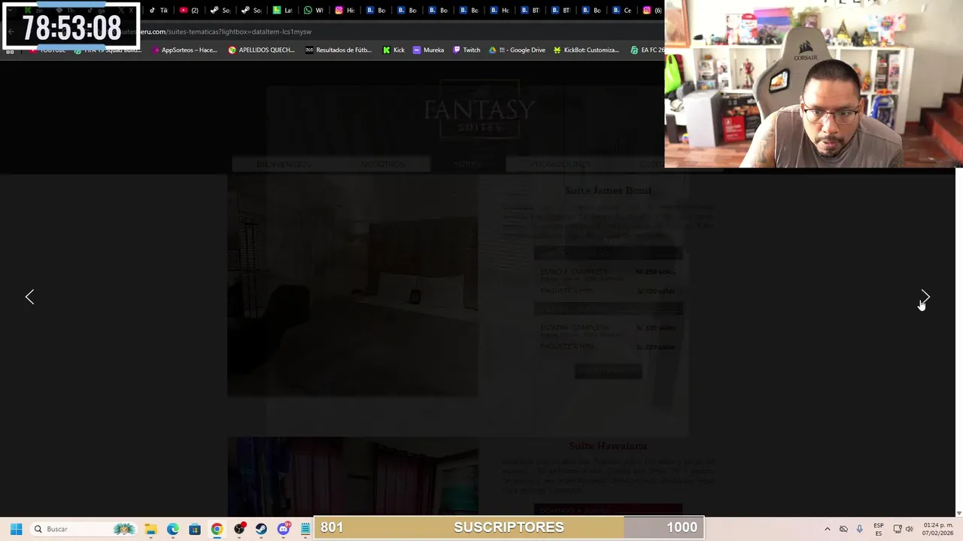This screenshot has width=963, height=541.
Task: Open the network status tray icon
Action: point(898,529)
